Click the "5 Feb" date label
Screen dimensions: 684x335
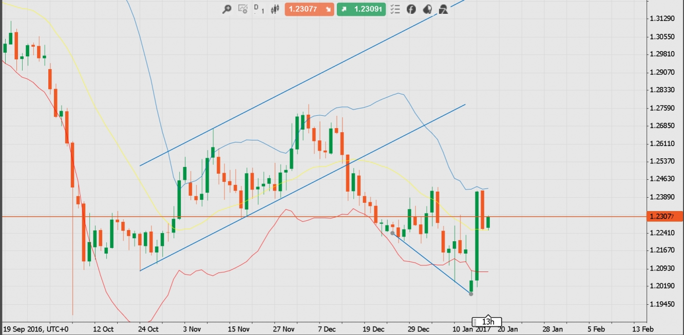tap(596, 329)
